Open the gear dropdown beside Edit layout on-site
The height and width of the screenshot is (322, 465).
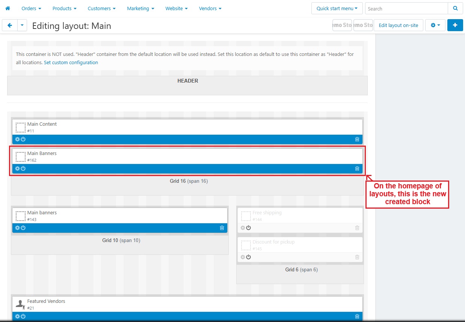point(435,25)
